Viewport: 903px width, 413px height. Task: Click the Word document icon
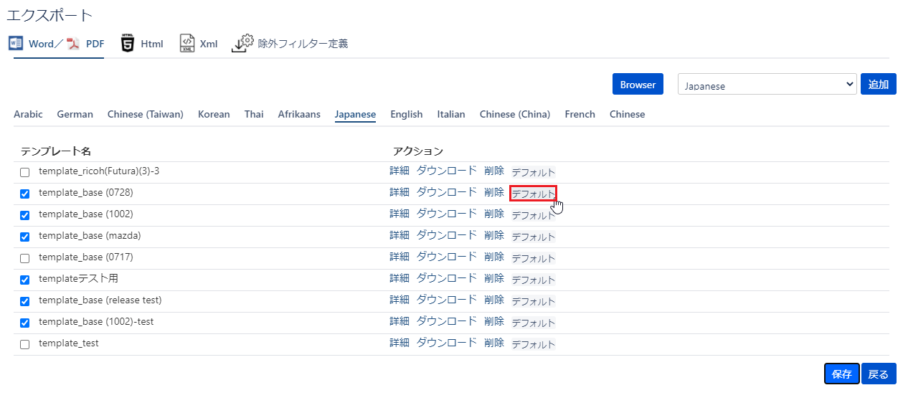tap(16, 44)
